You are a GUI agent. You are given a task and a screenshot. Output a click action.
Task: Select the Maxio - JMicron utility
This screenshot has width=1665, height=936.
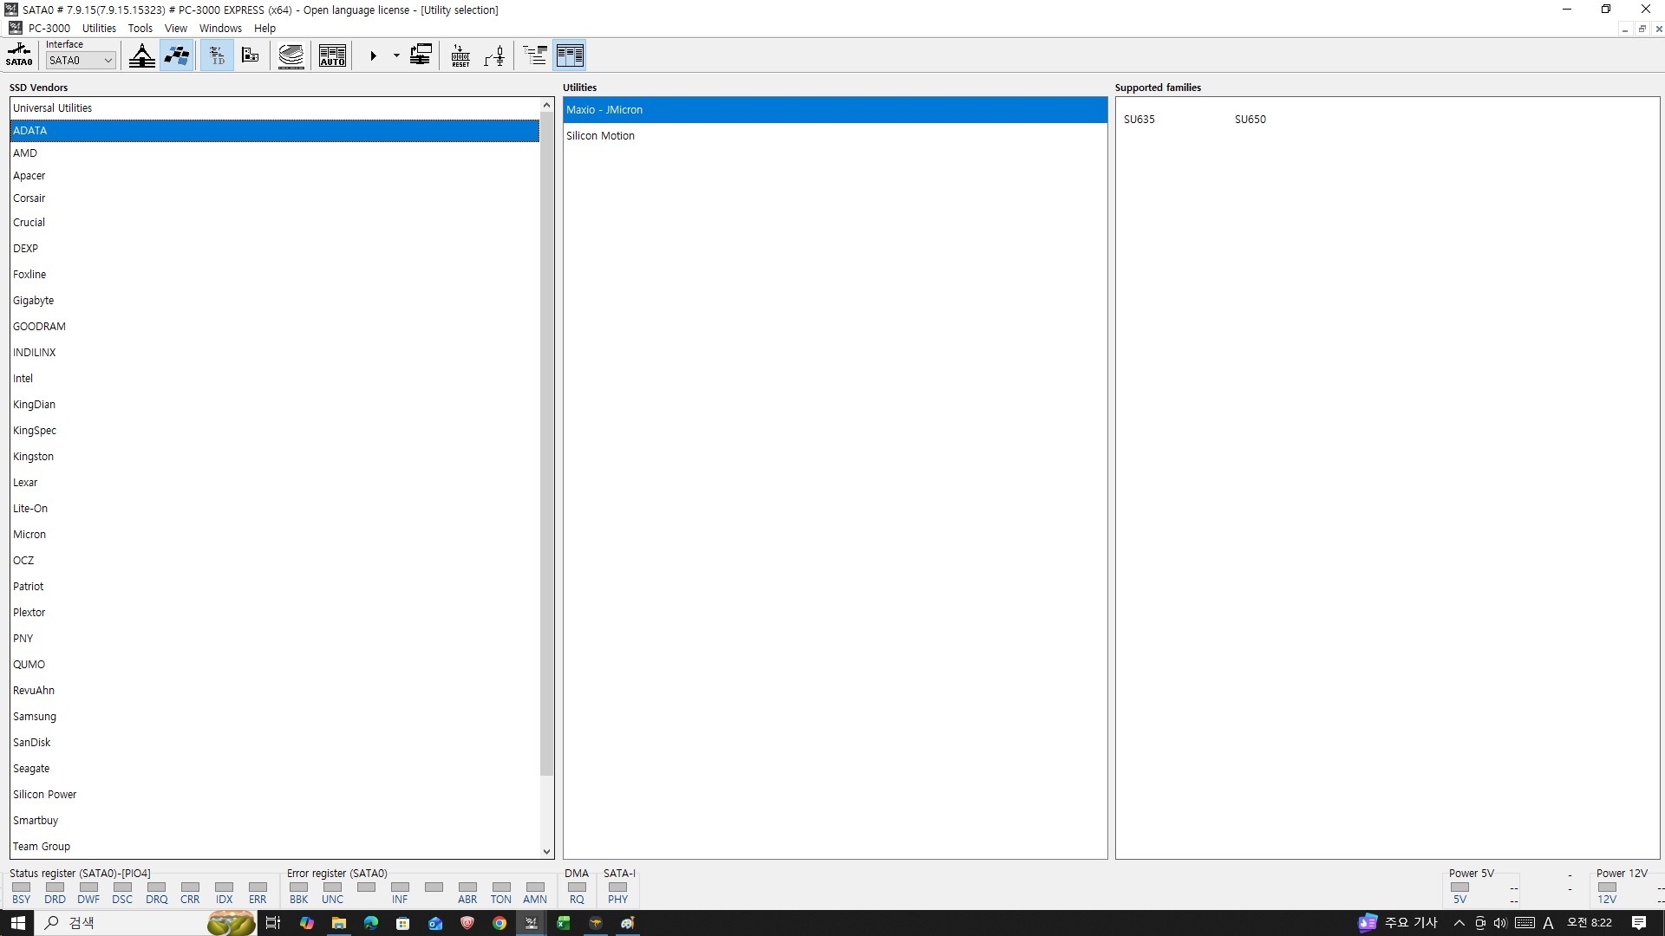click(835, 110)
